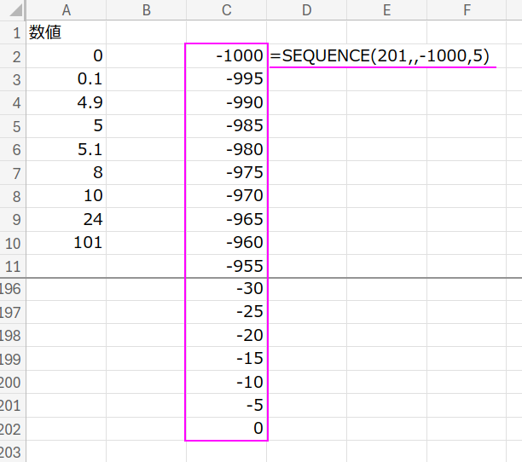
Task: Select cell C196 with value -30
Action: click(226, 289)
